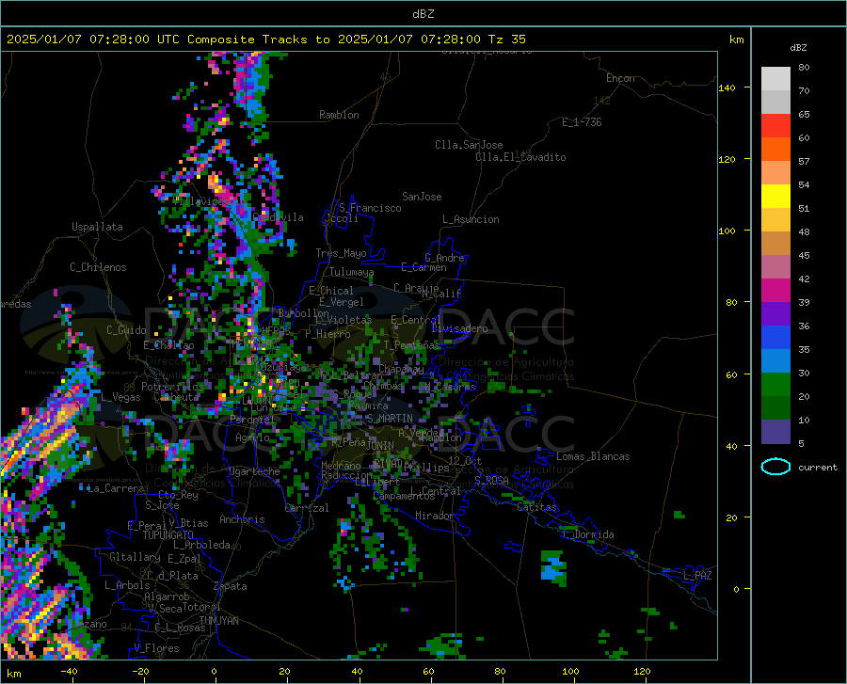Click the V_Flores map label
847x684 pixels.
pos(156,648)
